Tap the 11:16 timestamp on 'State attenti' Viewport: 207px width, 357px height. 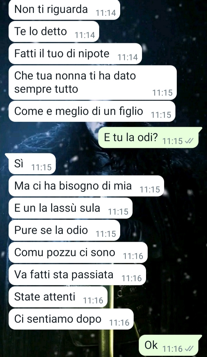93,301
